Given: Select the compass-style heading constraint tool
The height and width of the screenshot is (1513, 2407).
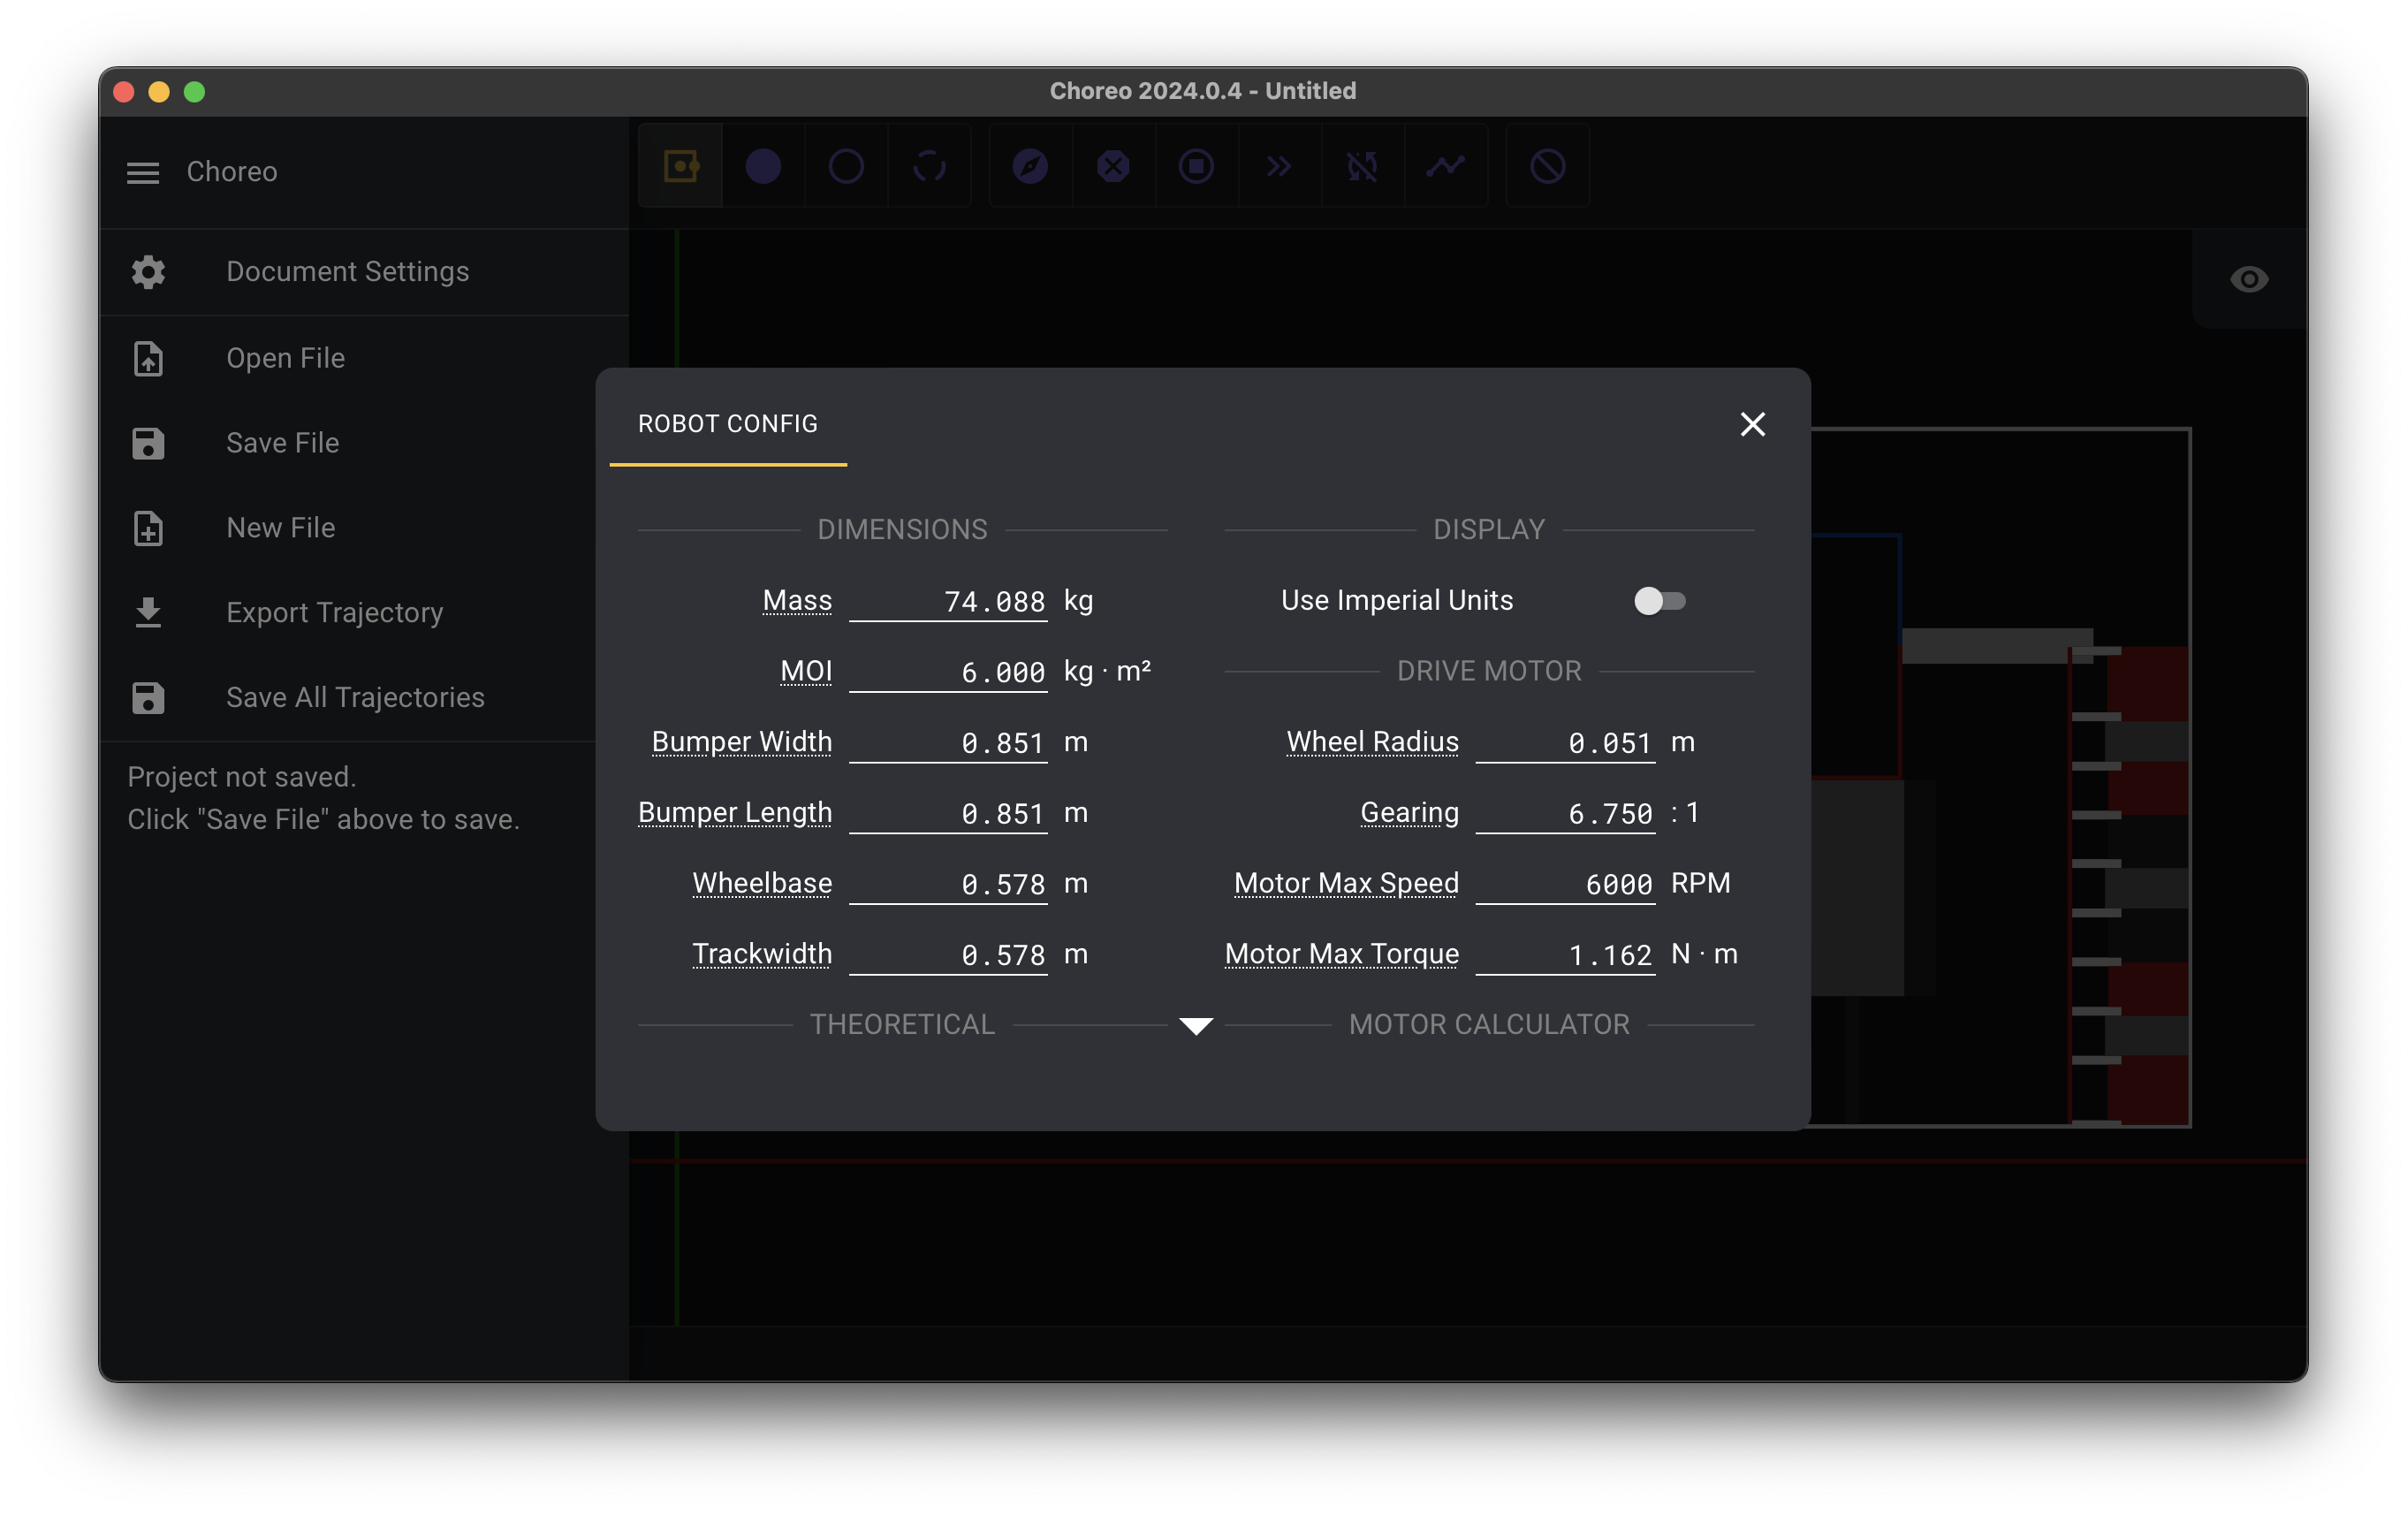Looking at the screenshot, I should (x=1029, y=166).
